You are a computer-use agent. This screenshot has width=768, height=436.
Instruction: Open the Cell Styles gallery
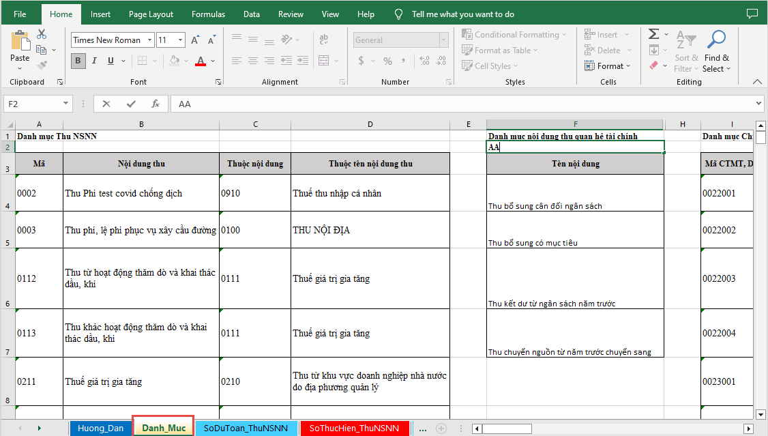coord(492,66)
